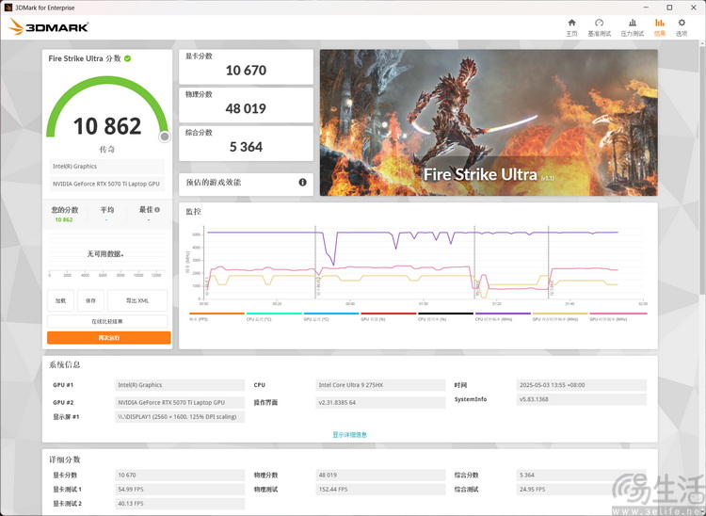Click the detailed graphics score 10 670 value
Viewport: 706px width, 516px height.
pos(180,475)
